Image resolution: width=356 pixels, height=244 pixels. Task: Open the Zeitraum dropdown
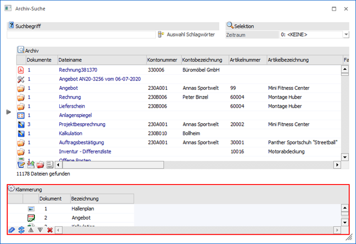coord(345,34)
